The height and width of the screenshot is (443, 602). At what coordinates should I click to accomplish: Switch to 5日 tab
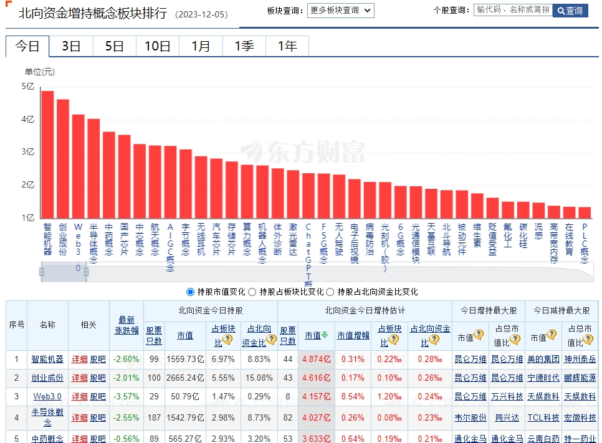[114, 46]
